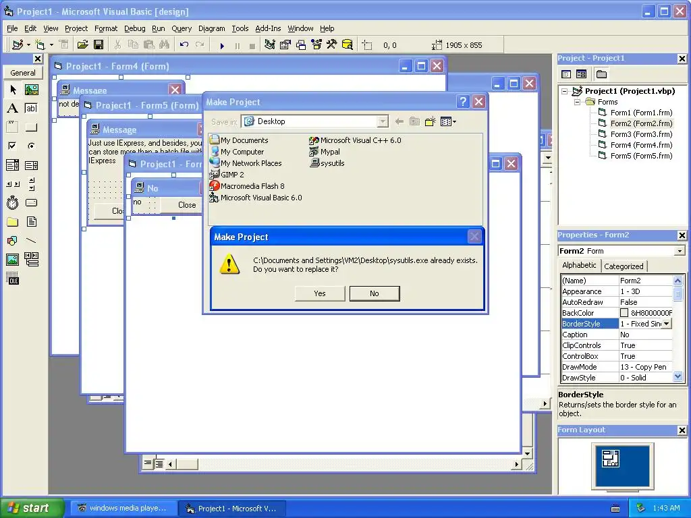Select the Frame control tool
This screenshot has width=691, height=518.
tap(13, 127)
